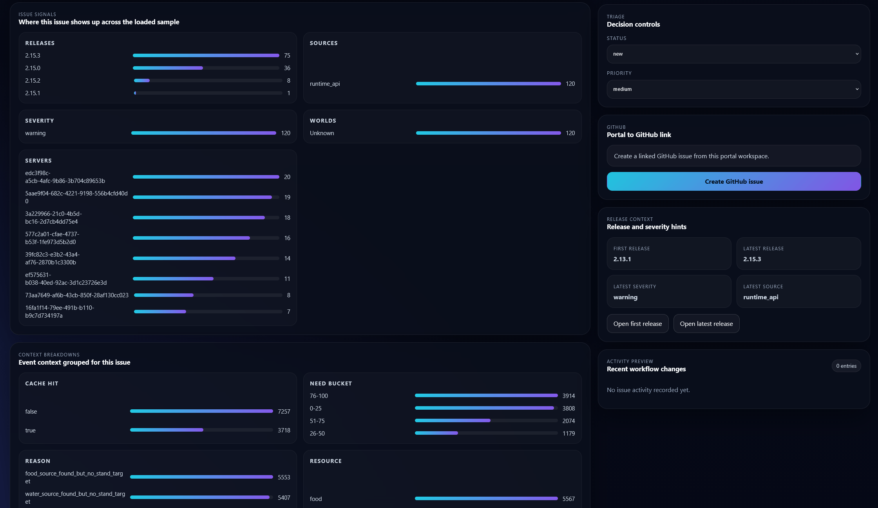Click the count '2074' for bucket 51-75
Image resolution: width=878 pixels, height=508 pixels.
coord(568,421)
